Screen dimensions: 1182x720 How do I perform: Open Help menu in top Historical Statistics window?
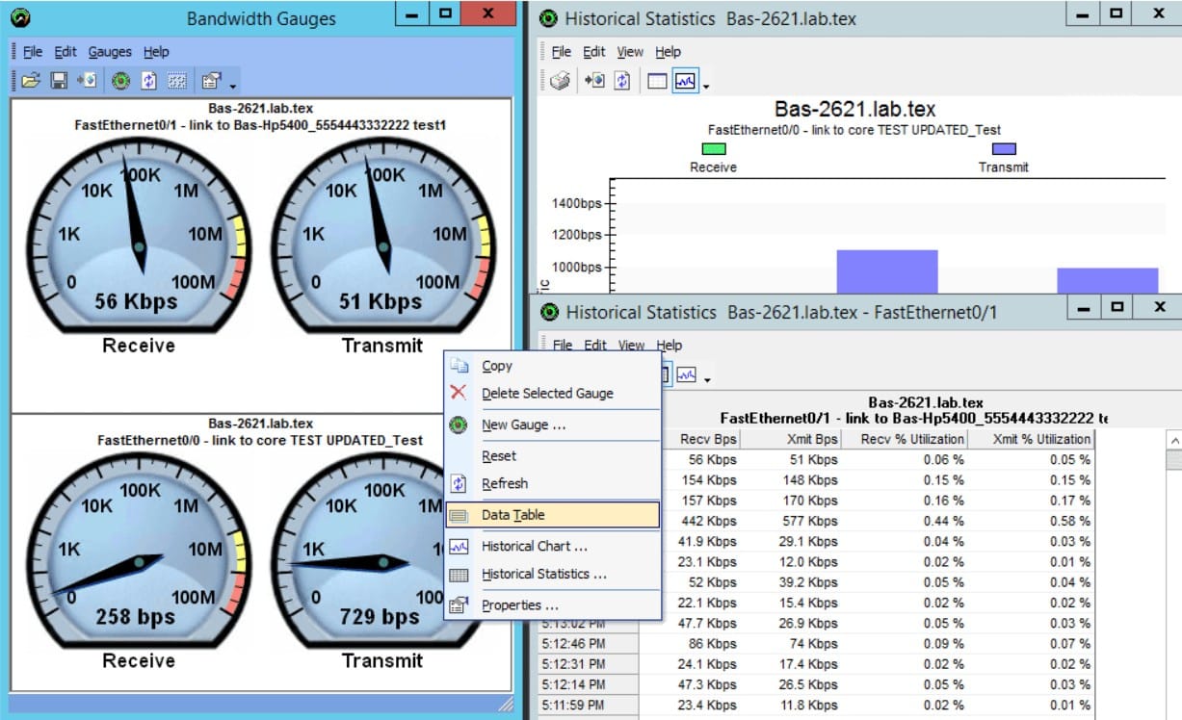[x=668, y=52]
